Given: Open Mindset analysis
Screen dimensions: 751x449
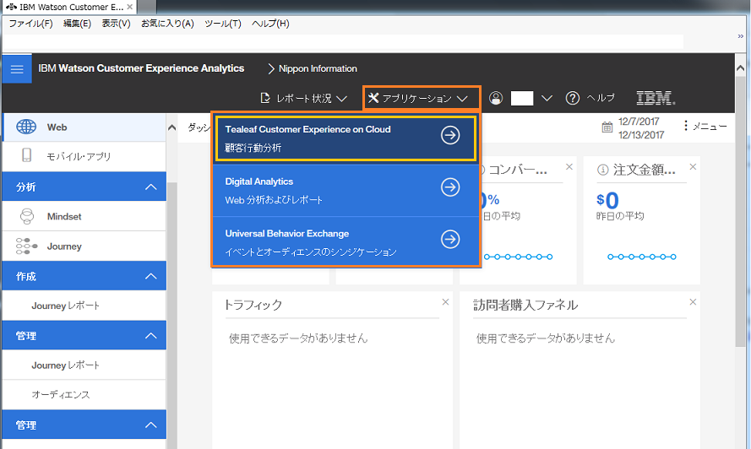Looking at the screenshot, I should [84, 216].
